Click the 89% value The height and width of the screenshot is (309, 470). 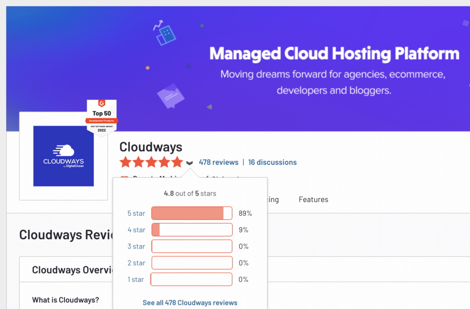(245, 213)
